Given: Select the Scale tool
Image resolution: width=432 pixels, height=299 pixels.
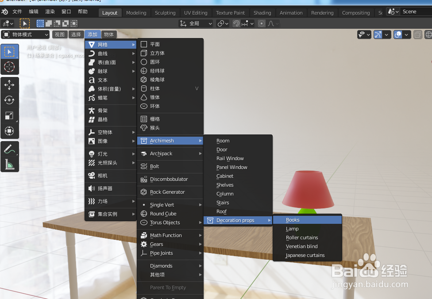Looking at the screenshot, I should click(x=10, y=115).
